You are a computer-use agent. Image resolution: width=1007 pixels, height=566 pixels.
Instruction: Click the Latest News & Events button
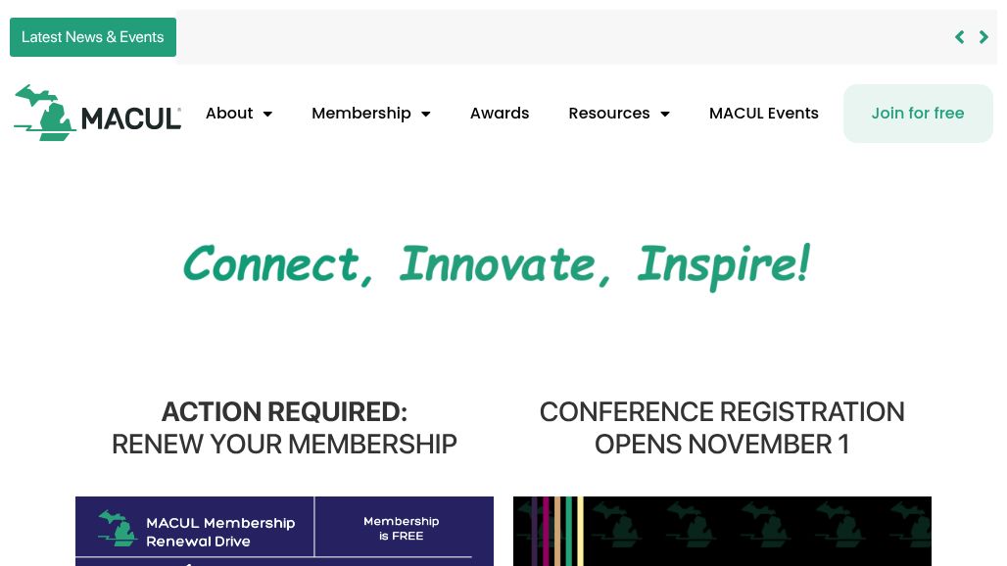(x=93, y=37)
